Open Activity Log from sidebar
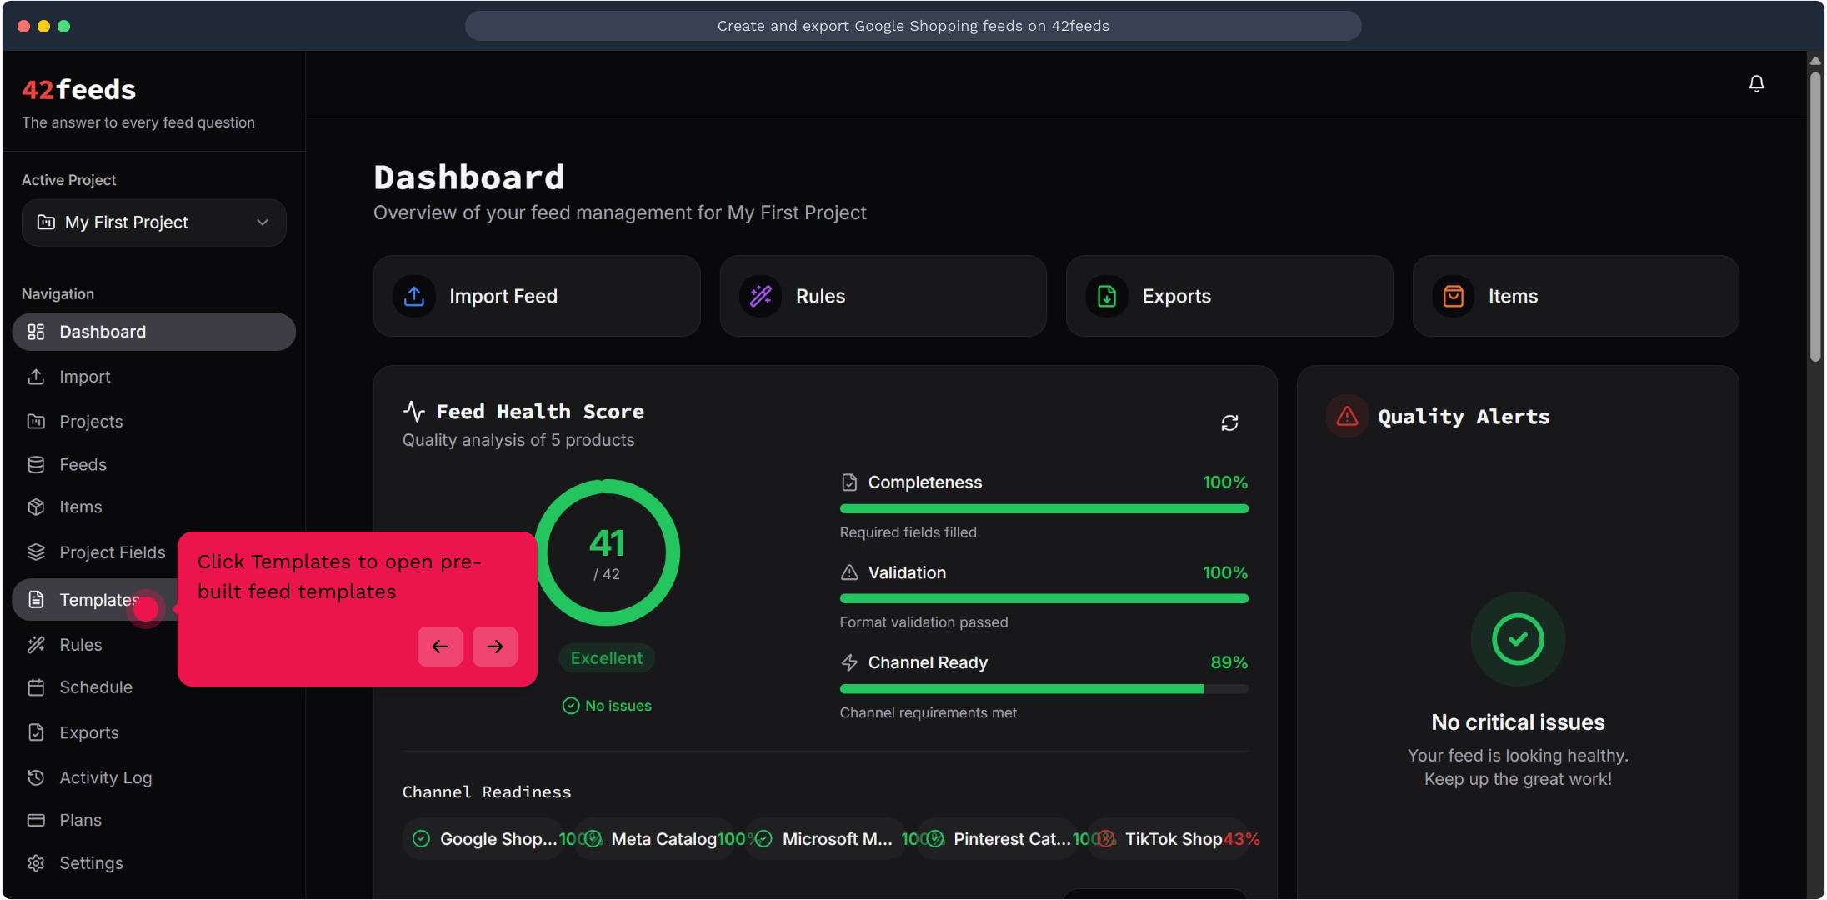 pyautogui.click(x=105, y=777)
